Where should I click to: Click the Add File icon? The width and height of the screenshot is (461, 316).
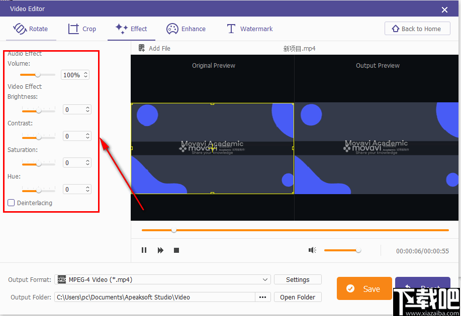pyautogui.click(x=143, y=48)
